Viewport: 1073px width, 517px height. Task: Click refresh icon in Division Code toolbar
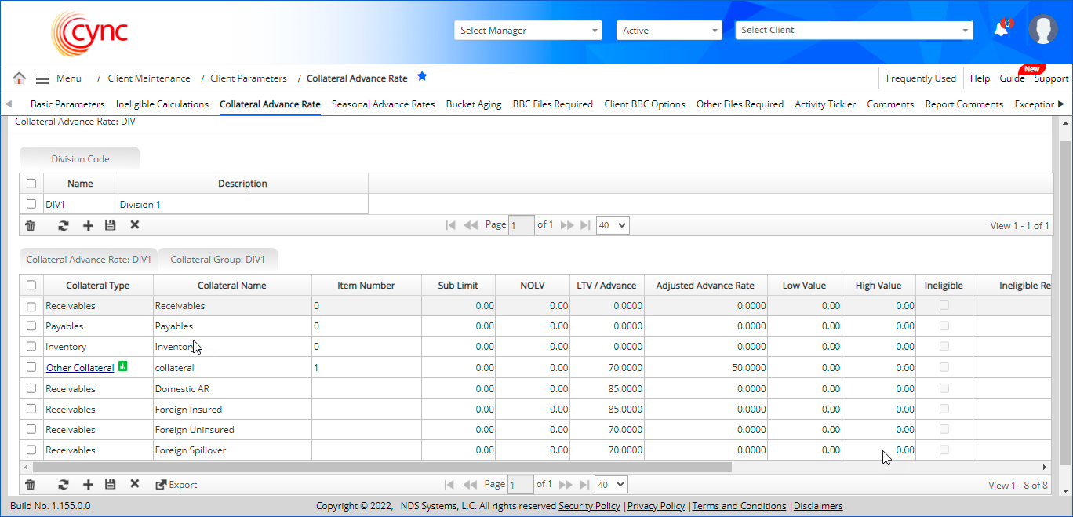64,225
